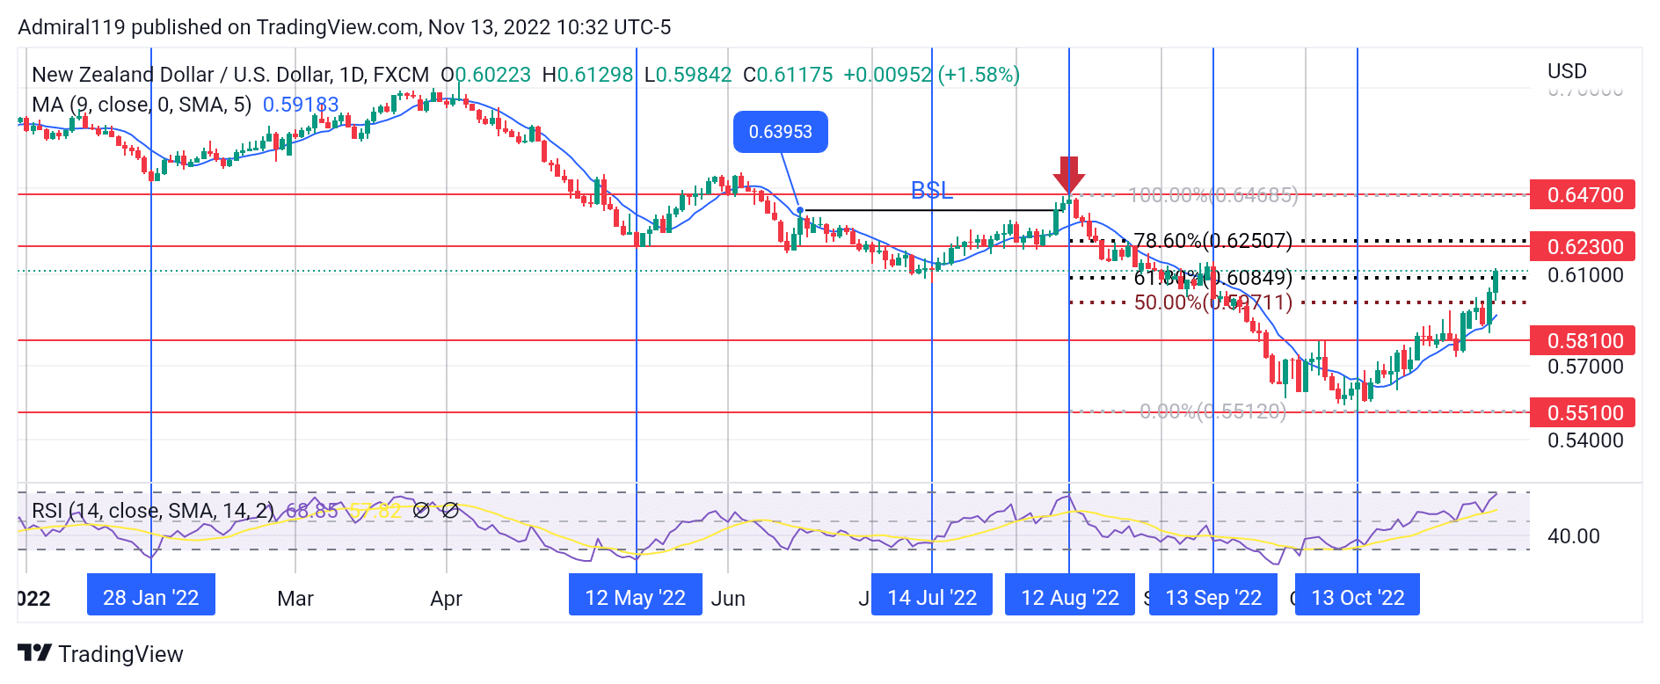Image resolution: width=1660 pixels, height=684 pixels.
Task: Select the 13 Sep '22 date label
Action: point(1213,598)
